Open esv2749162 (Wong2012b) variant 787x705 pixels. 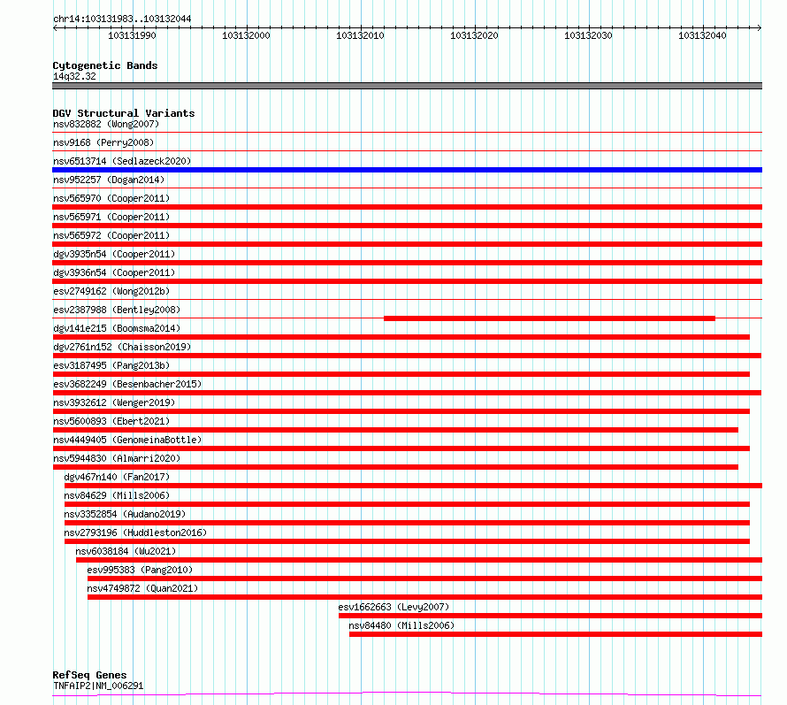pyautogui.click(x=111, y=291)
